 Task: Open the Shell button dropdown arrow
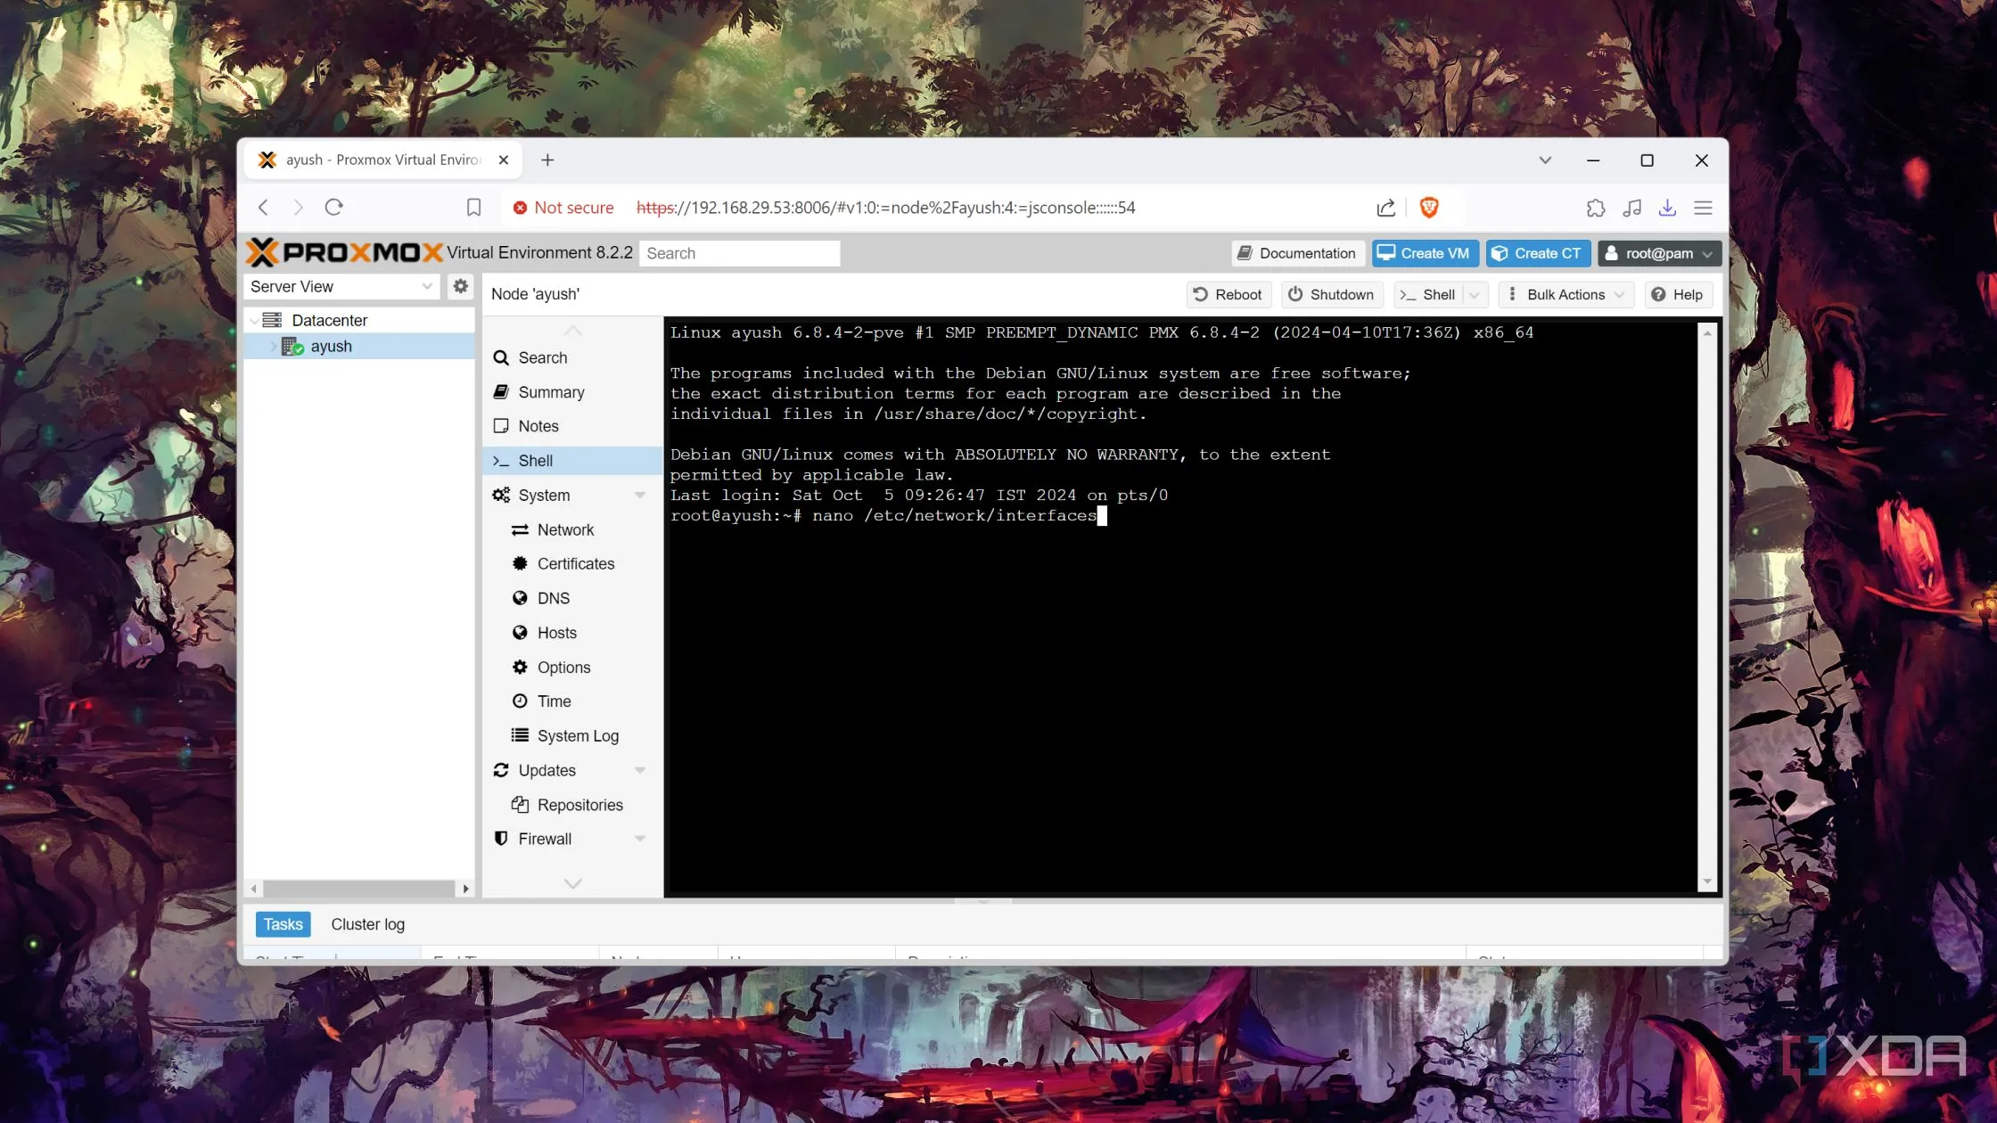point(1475,295)
